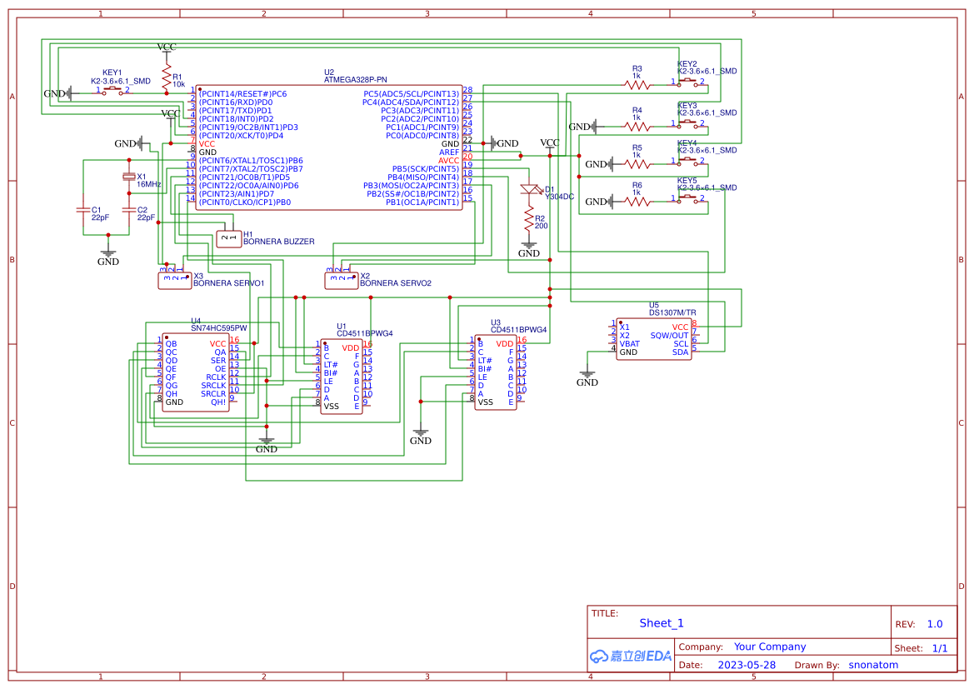Click the Sheet_1 title text
This screenshot has height=689, width=974.
(x=662, y=623)
